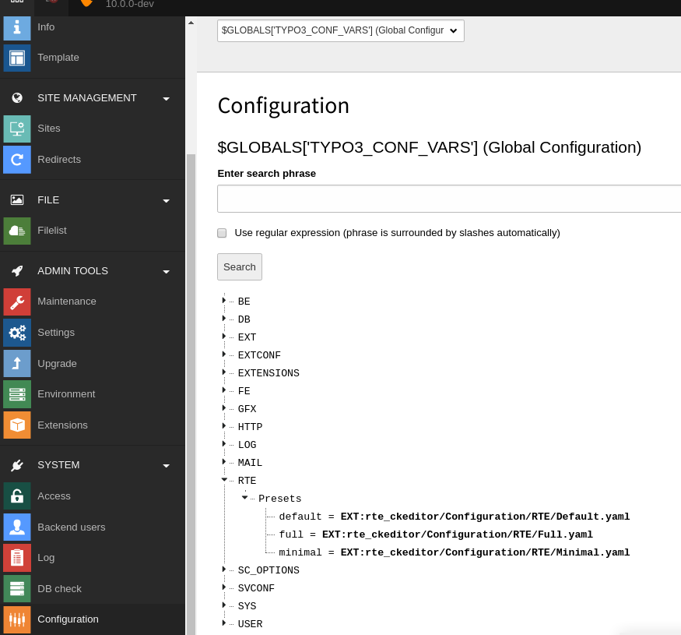Click the Search button
The image size is (681, 635).
(240, 266)
